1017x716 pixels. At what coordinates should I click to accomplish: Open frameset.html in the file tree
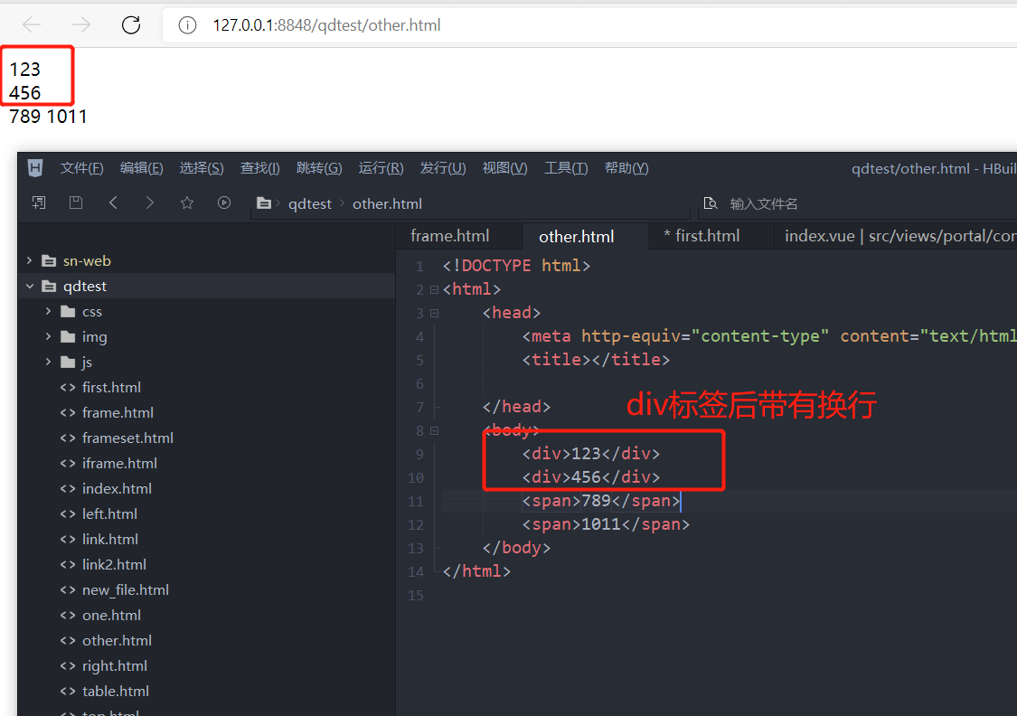(127, 438)
